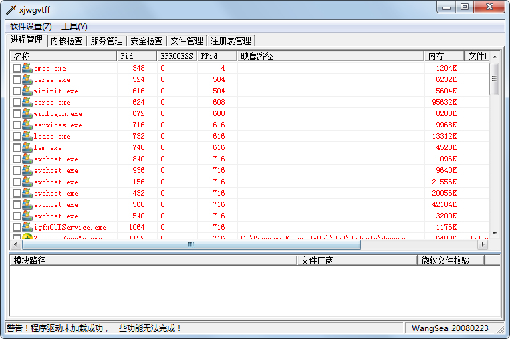Check the smss.exe checkbox
The height and width of the screenshot is (339, 510).
click(x=17, y=69)
